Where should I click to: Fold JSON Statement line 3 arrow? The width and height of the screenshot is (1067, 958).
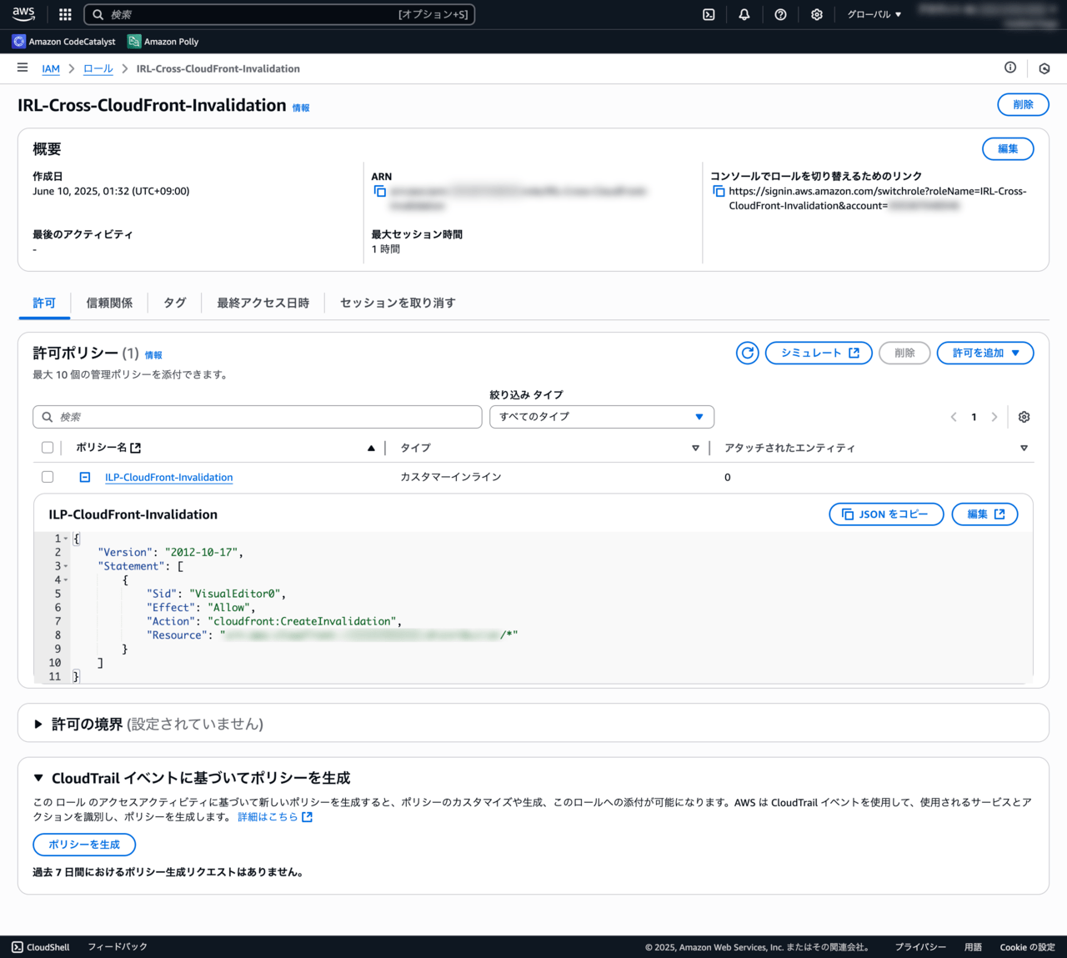pyautogui.click(x=66, y=566)
